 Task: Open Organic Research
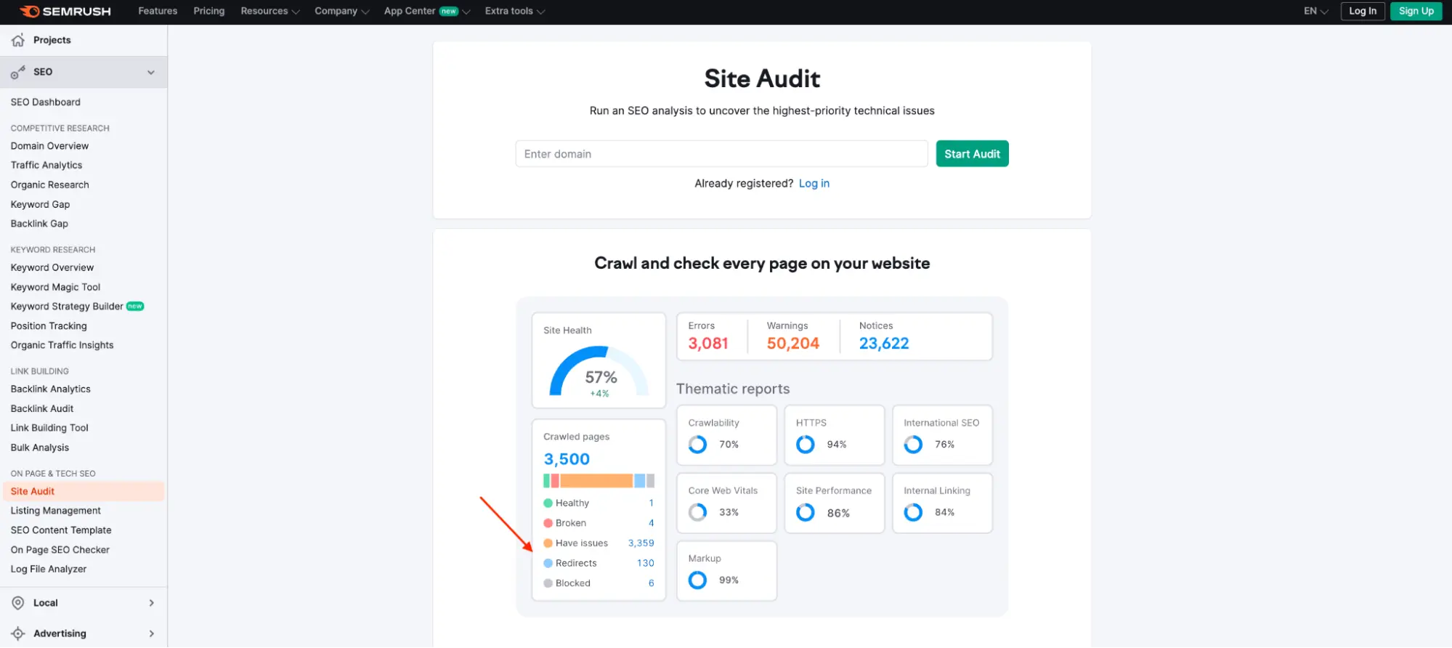coord(50,185)
